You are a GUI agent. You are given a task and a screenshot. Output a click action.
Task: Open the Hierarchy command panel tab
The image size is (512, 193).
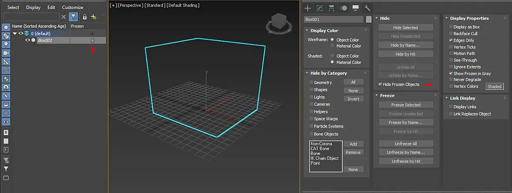[331, 8]
